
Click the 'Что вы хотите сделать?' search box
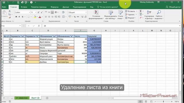coord(108,7)
